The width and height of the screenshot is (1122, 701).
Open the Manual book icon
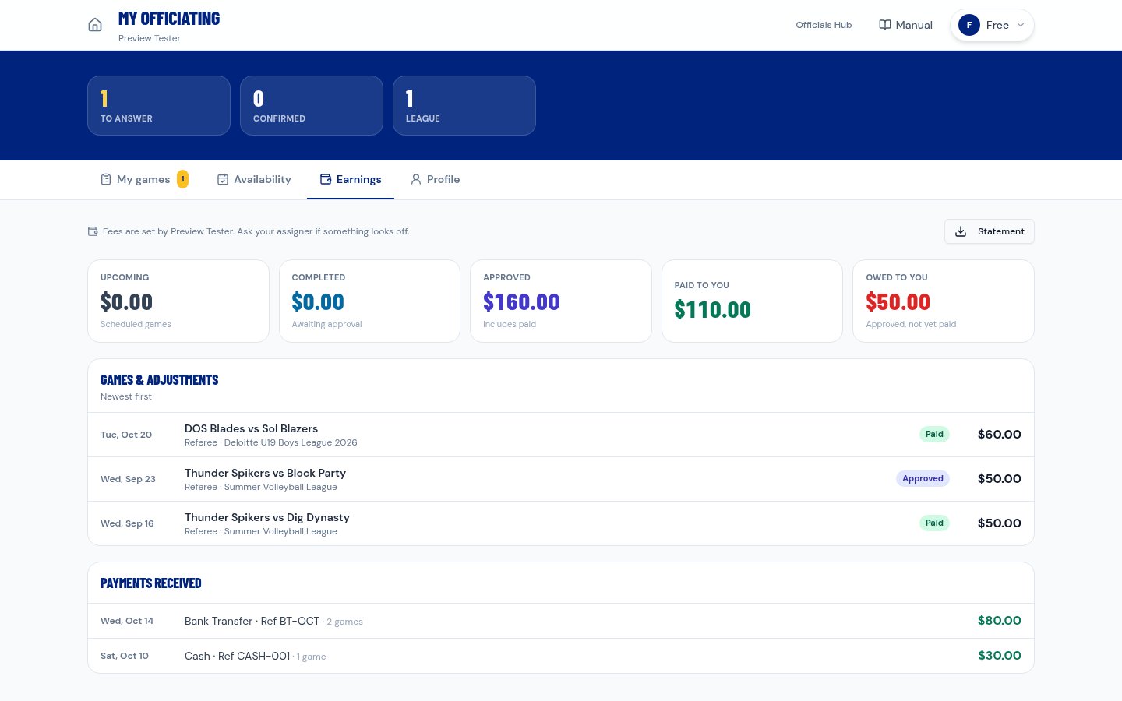tap(885, 25)
